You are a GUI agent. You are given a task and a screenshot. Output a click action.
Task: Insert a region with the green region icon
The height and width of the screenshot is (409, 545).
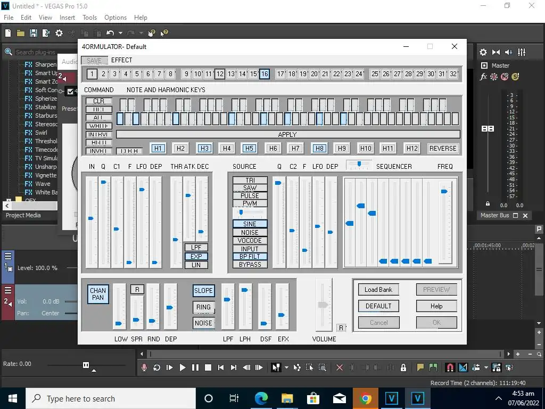433,367
